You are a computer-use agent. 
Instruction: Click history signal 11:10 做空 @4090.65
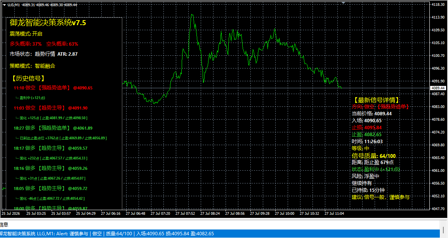pos(53,88)
